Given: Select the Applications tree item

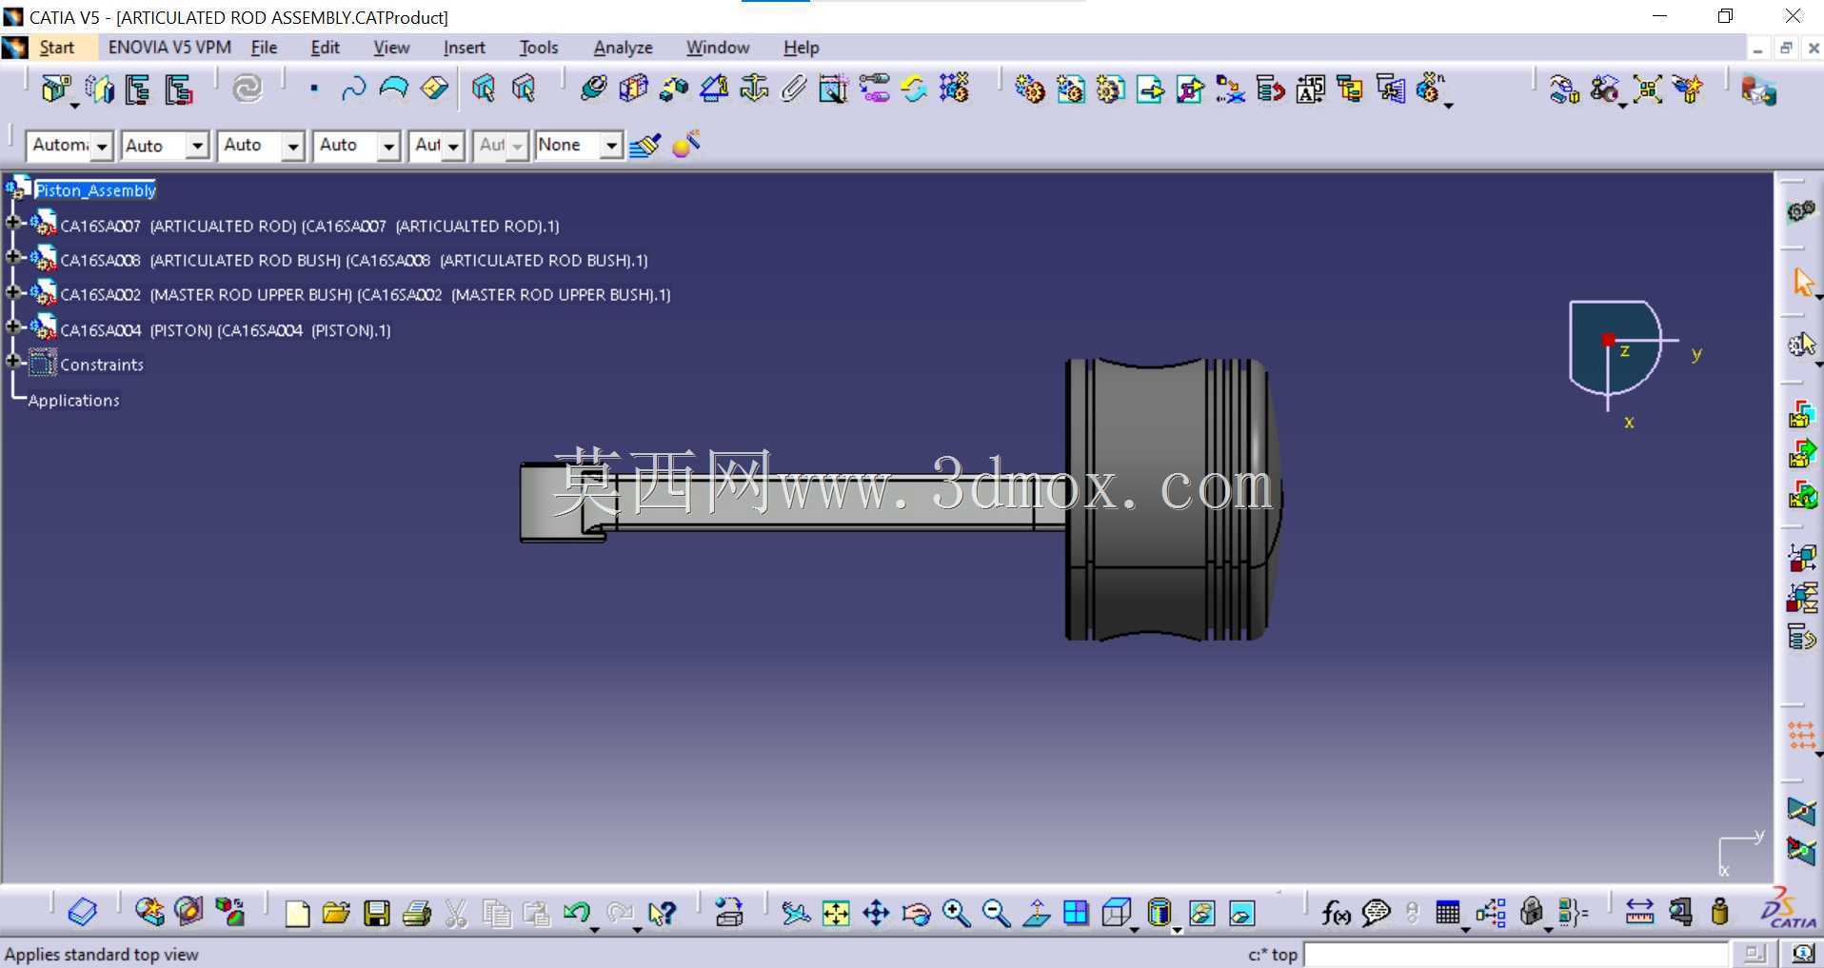Looking at the screenshot, I should click(x=73, y=401).
